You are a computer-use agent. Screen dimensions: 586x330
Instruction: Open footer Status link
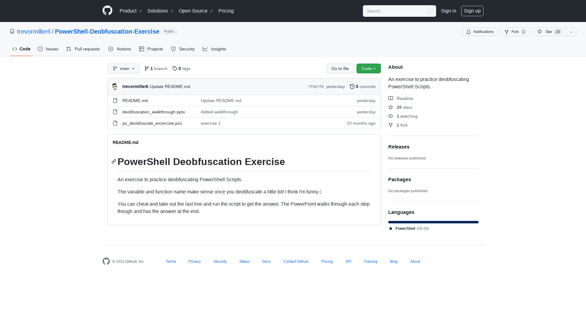tap(244, 262)
